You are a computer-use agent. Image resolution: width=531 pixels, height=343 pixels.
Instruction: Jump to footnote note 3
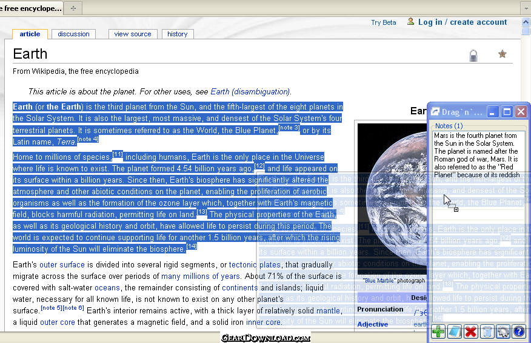tap(289, 128)
